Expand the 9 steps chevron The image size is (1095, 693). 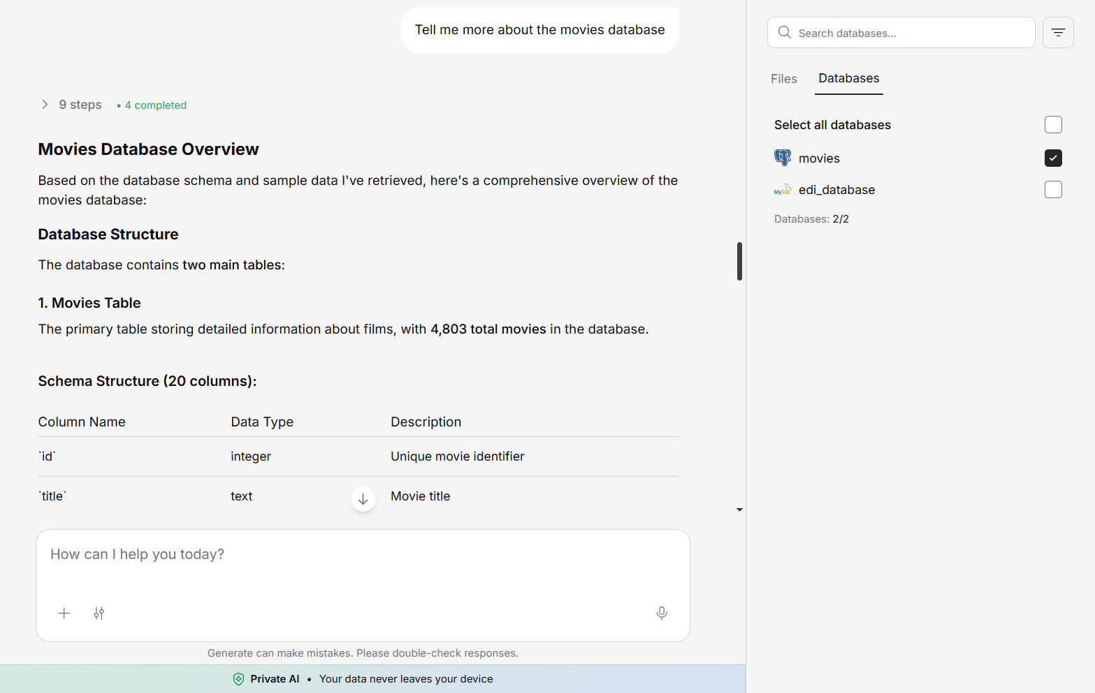click(45, 105)
